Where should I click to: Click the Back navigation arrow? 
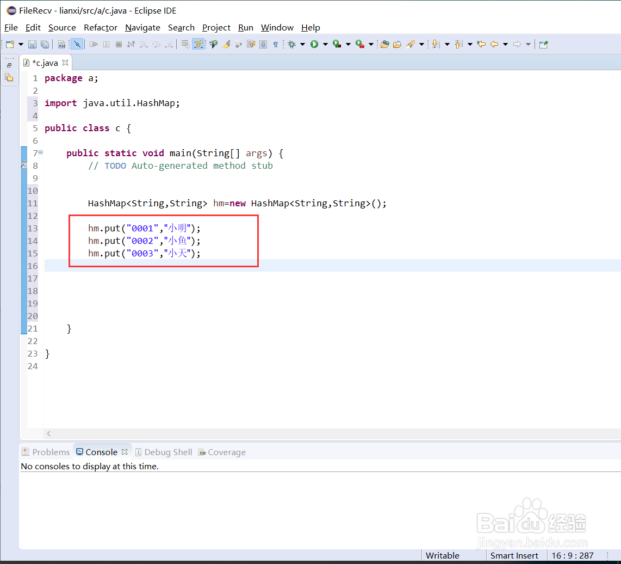point(494,45)
